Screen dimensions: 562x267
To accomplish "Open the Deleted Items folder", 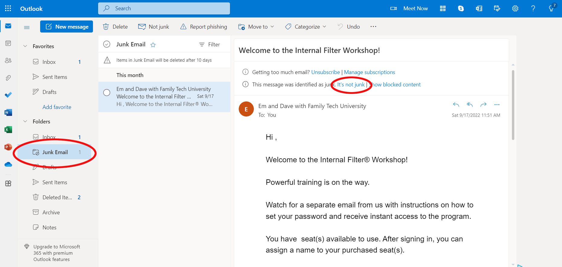I will 57,197.
